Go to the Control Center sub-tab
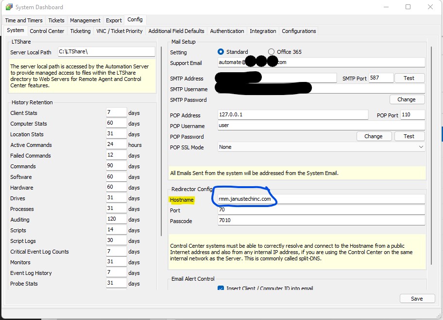443x320 pixels. point(47,31)
